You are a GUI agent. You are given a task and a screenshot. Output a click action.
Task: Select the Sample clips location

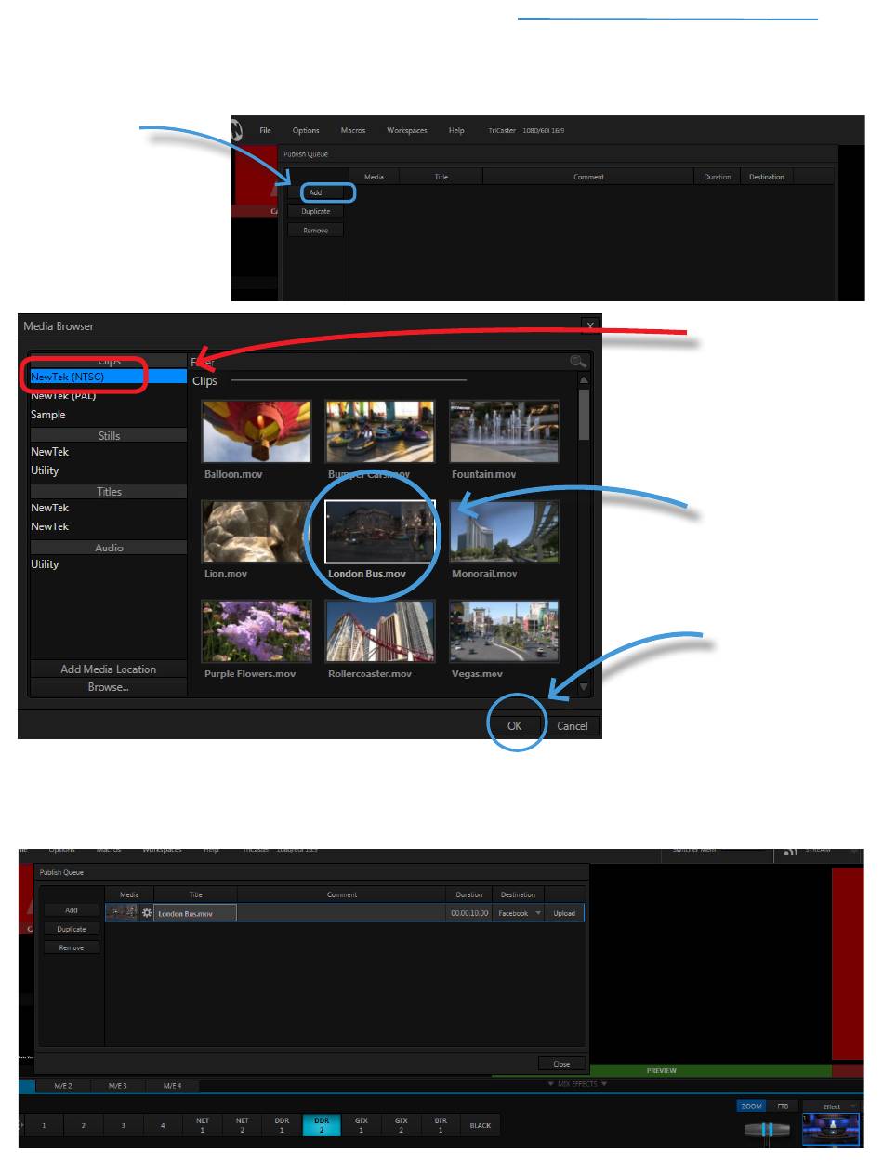(x=108, y=415)
